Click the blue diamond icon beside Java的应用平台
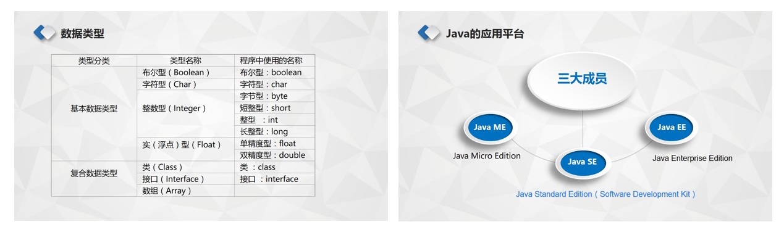This screenshot has width=784, height=235. tap(428, 33)
